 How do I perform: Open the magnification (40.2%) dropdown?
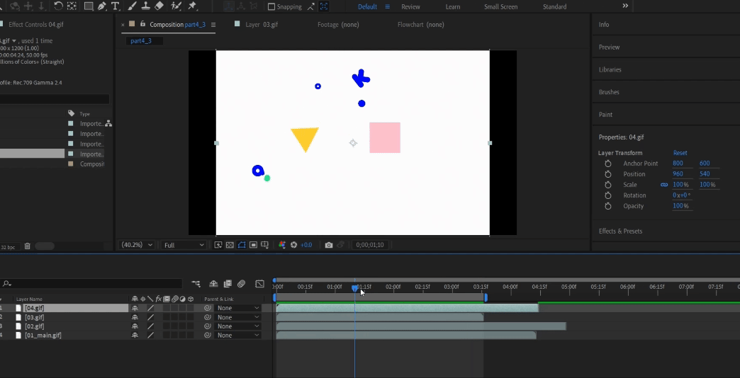(x=137, y=245)
